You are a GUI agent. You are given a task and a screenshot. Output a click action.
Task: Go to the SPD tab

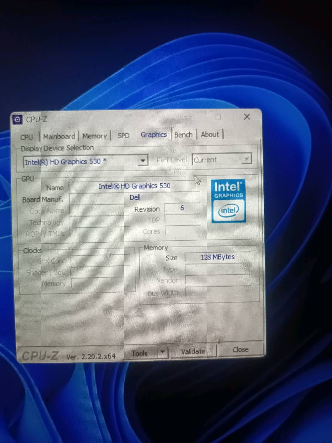(124, 136)
